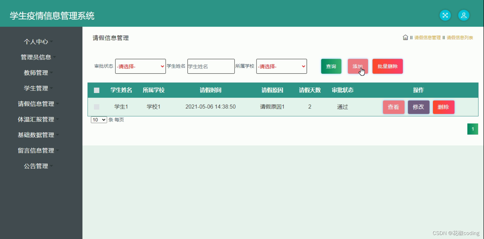Click the cell 学校1
This screenshot has height=239, width=484.
(x=153, y=107)
